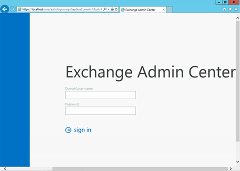Open the Home page icon
The width and height of the screenshot is (240, 171).
(x=225, y=9)
